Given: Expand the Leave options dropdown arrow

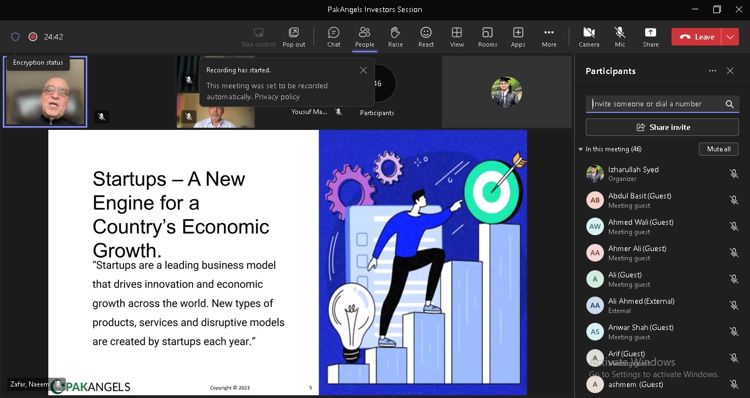Looking at the screenshot, I should (730, 37).
